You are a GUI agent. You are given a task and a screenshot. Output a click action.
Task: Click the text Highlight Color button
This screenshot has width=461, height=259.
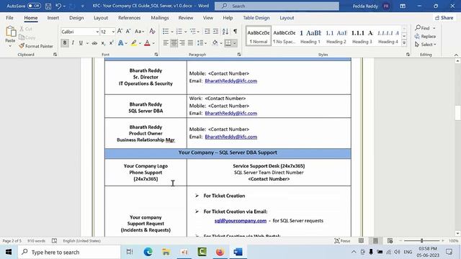[x=134, y=43]
